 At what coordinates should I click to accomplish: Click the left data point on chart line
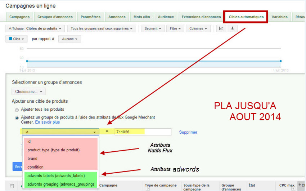(x=27, y=61)
